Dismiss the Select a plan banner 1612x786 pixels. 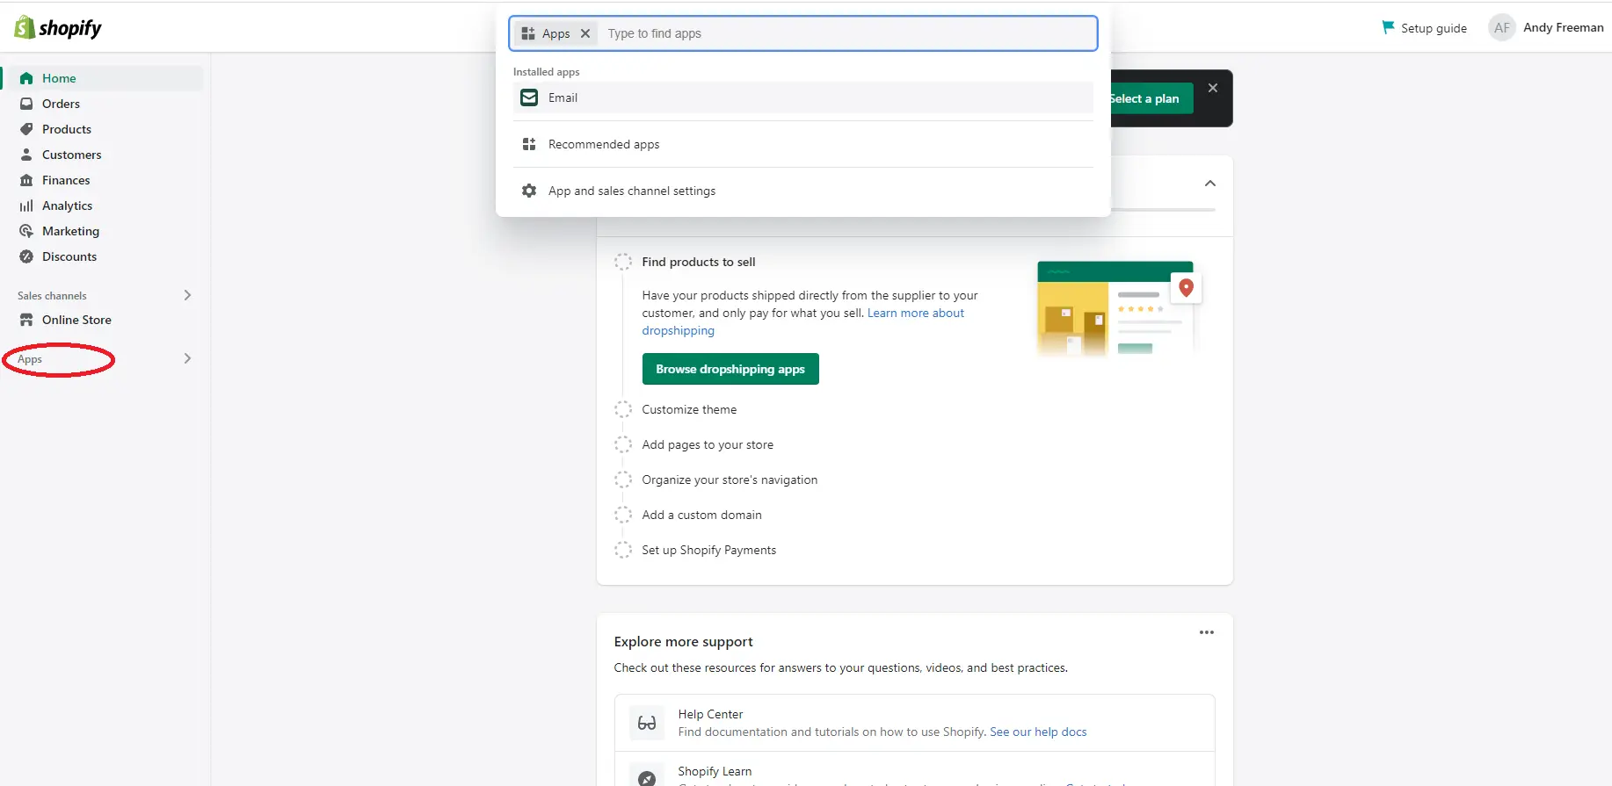[1213, 88]
